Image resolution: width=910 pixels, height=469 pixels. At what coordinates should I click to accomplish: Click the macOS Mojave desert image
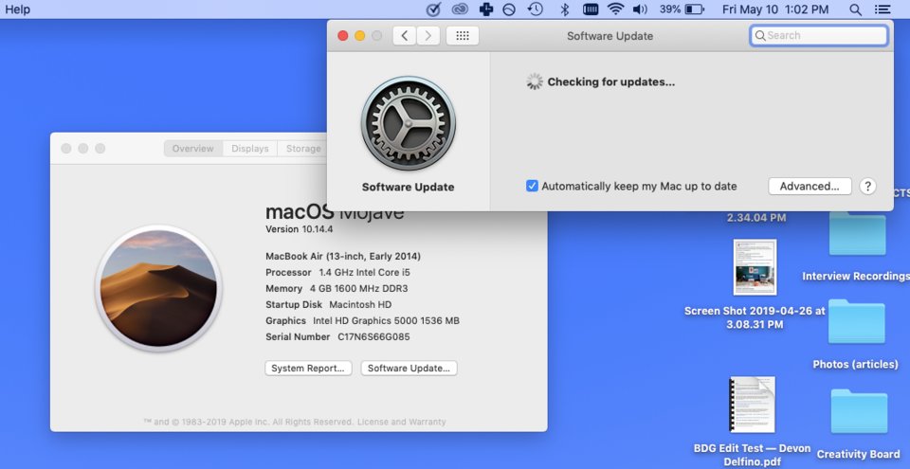click(x=158, y=288)
